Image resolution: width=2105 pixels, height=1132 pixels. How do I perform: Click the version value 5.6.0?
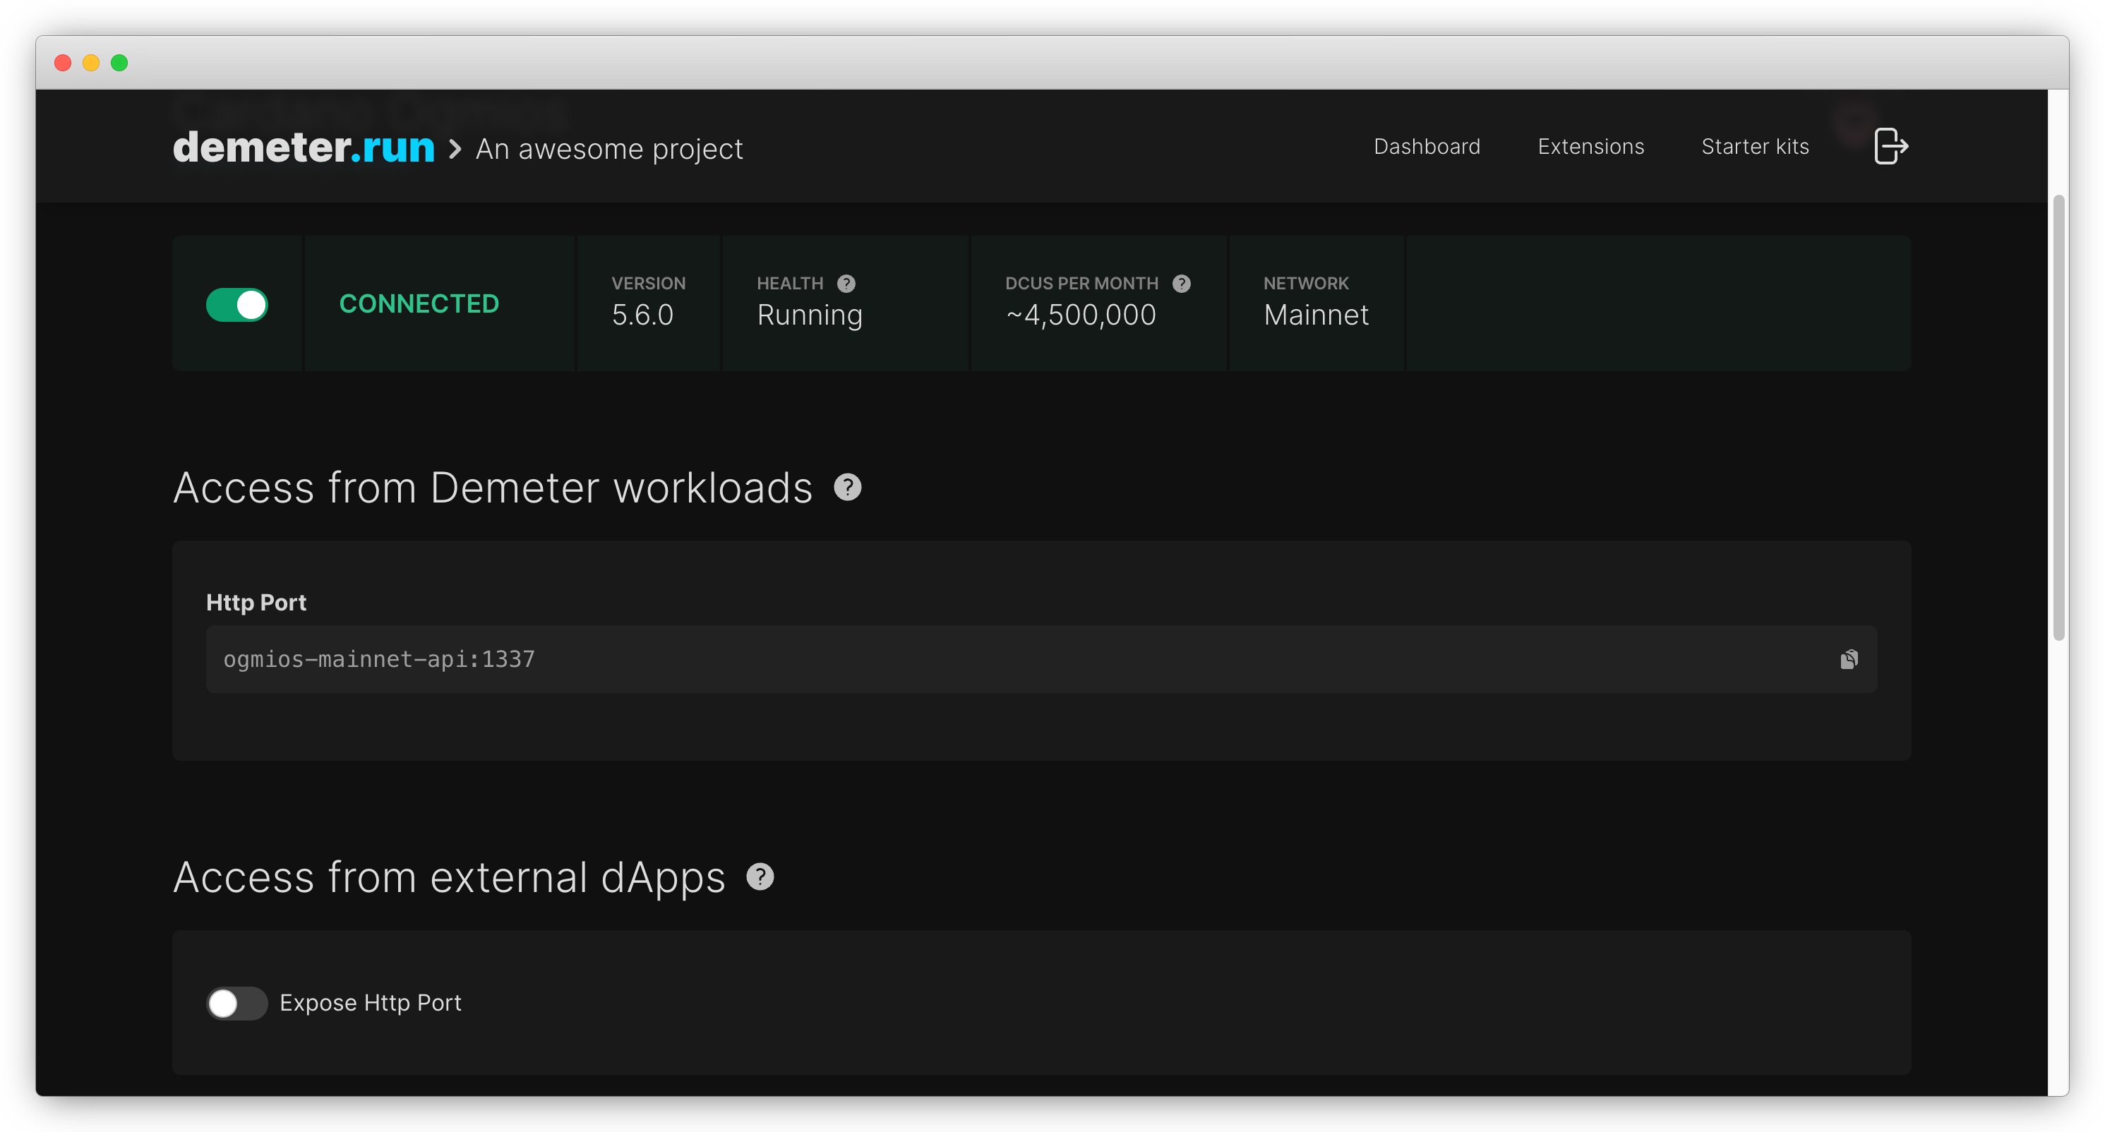click(642, 315)
